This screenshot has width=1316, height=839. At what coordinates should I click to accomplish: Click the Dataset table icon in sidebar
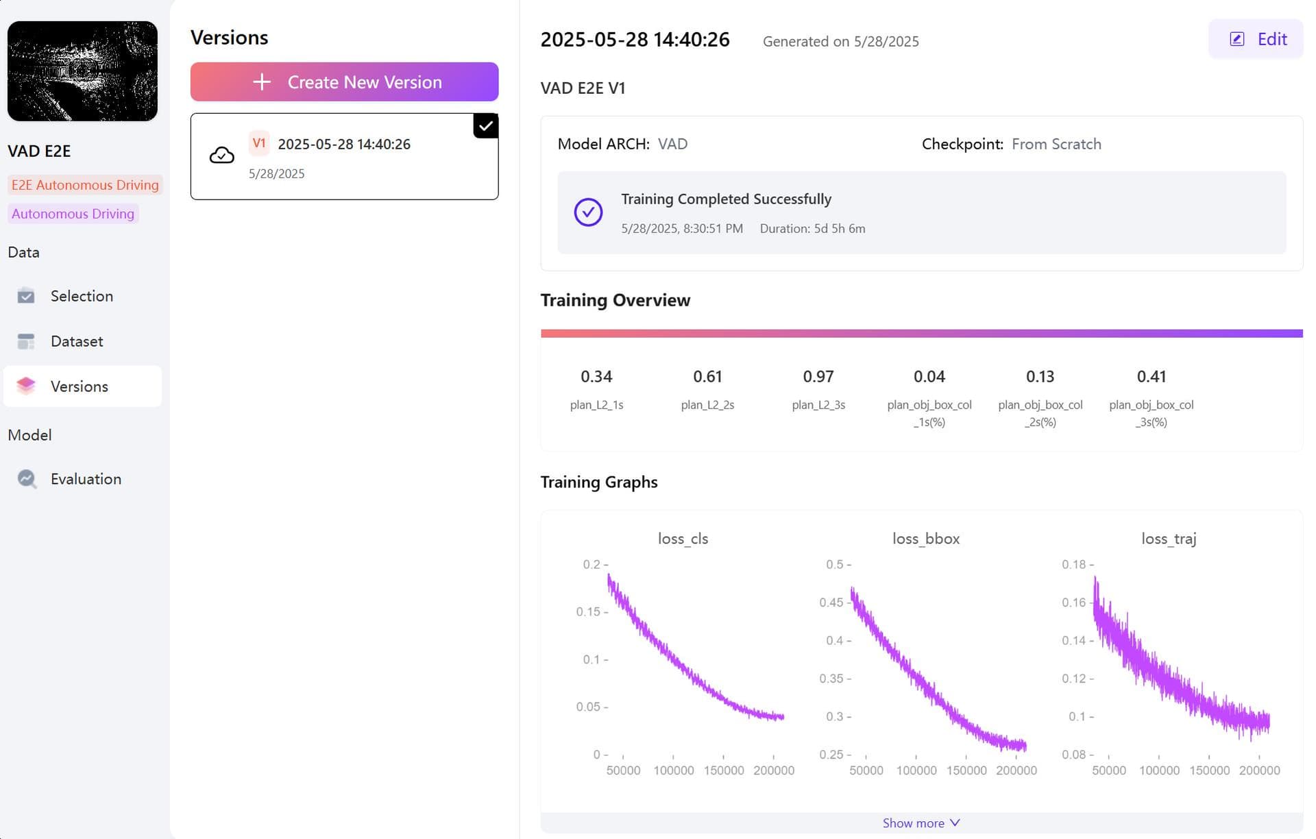[26, 341]
